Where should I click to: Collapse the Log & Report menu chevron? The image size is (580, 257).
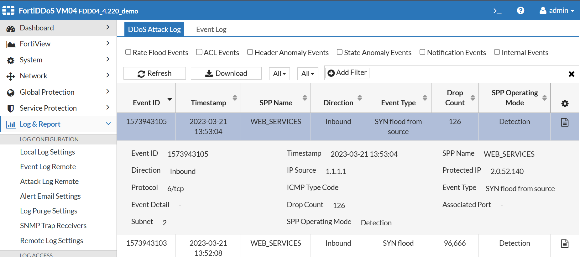click(108, 123)
